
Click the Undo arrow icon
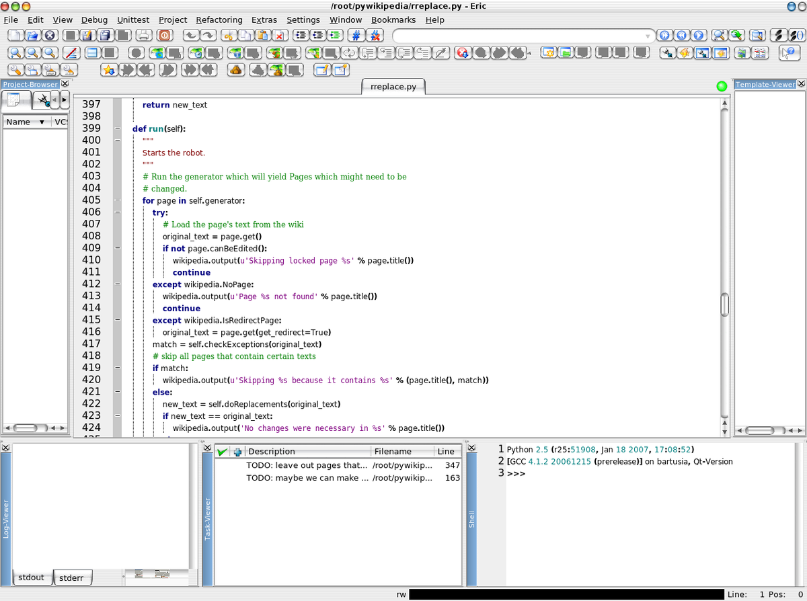click(191, 36)
